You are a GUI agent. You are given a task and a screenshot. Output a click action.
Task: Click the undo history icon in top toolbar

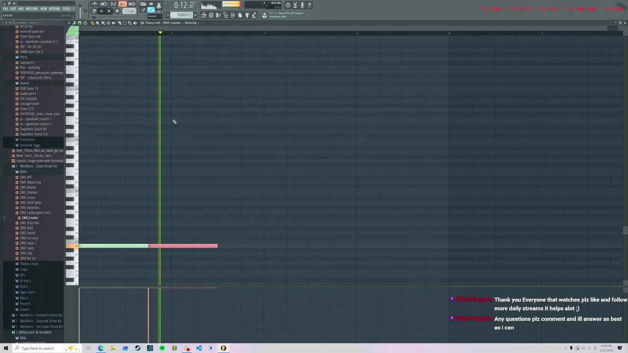click(x=288, y=5)
